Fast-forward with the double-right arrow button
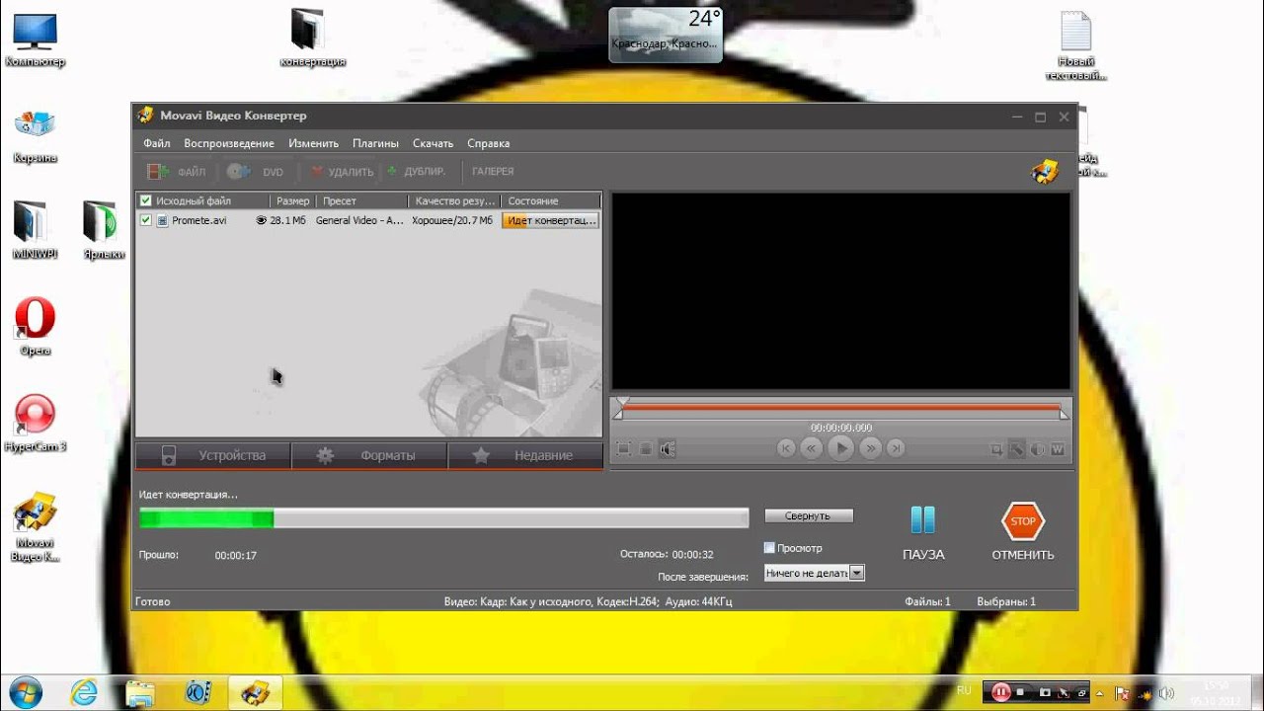Viewport: 1264px width, 711px height. coord(870,448)
